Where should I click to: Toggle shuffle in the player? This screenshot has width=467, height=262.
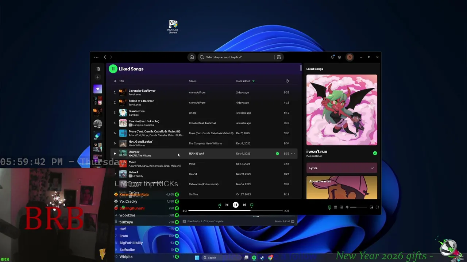220,205
